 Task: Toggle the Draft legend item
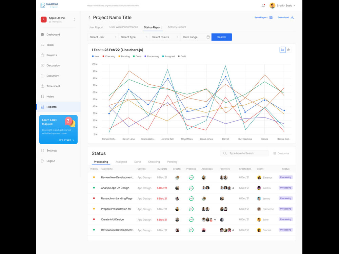(x=182, y=56)
